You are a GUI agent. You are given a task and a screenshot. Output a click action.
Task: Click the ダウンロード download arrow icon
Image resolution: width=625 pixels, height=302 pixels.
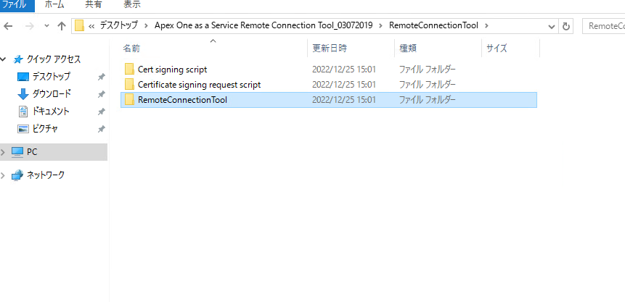click(23, 93)
